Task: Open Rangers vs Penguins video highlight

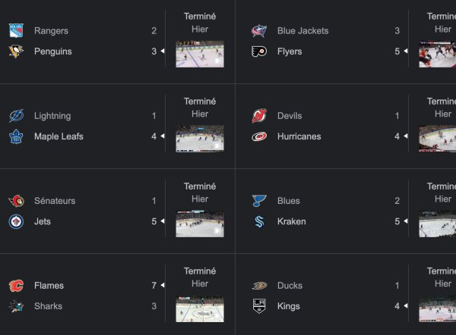Action: click(x=200, y=54)
